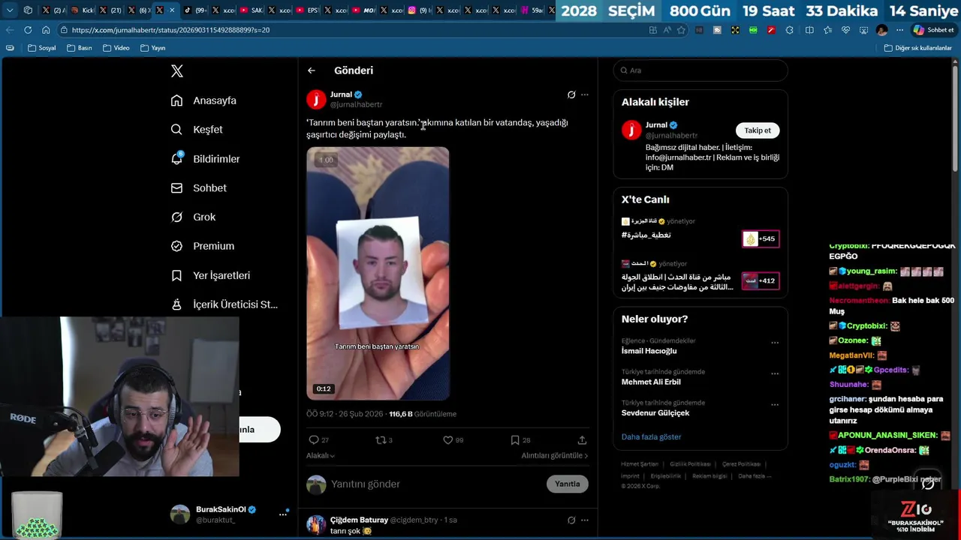
Task: Switch to the EPS browser tab
Action: tap(309, 10)
